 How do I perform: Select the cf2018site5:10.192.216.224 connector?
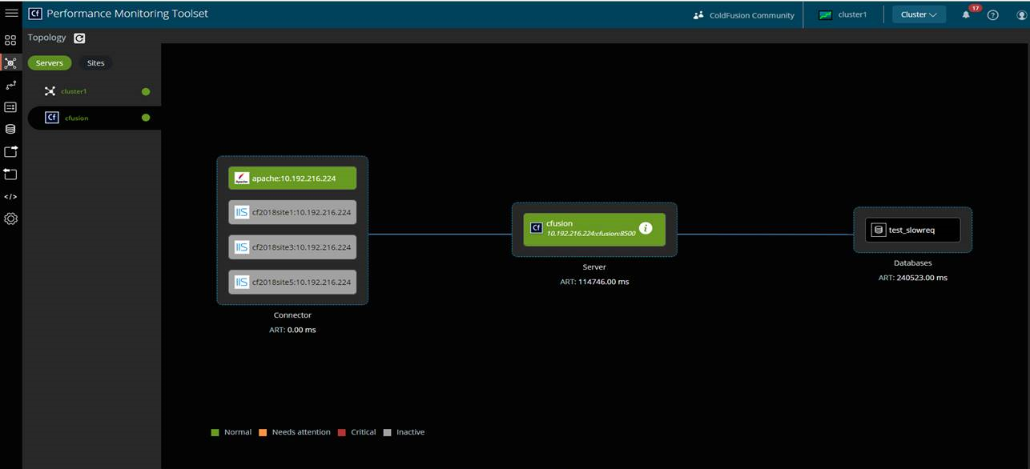click(x=292, y=282)
